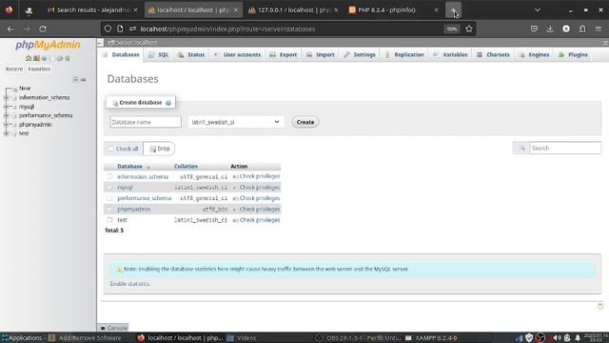Open new browser tab with plus button

click(x=453, y=10)
